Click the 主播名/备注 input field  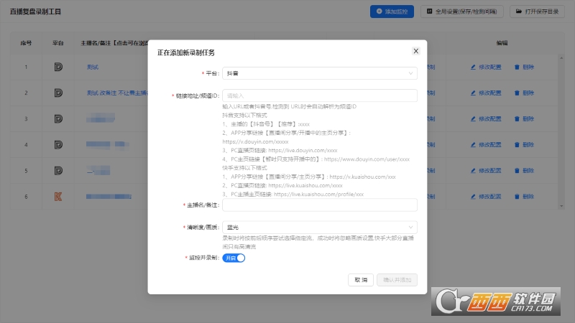pos(319,205)
